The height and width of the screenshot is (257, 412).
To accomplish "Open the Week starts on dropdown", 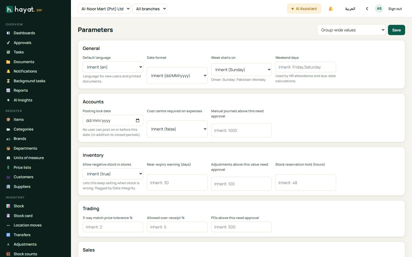I will pos(241,70).
